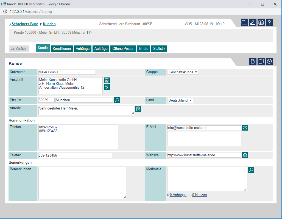The height and width of the screenshot is (219, 282).
Task: Click the circled X icon in Kunde panel
Action: tap(269, 61)
